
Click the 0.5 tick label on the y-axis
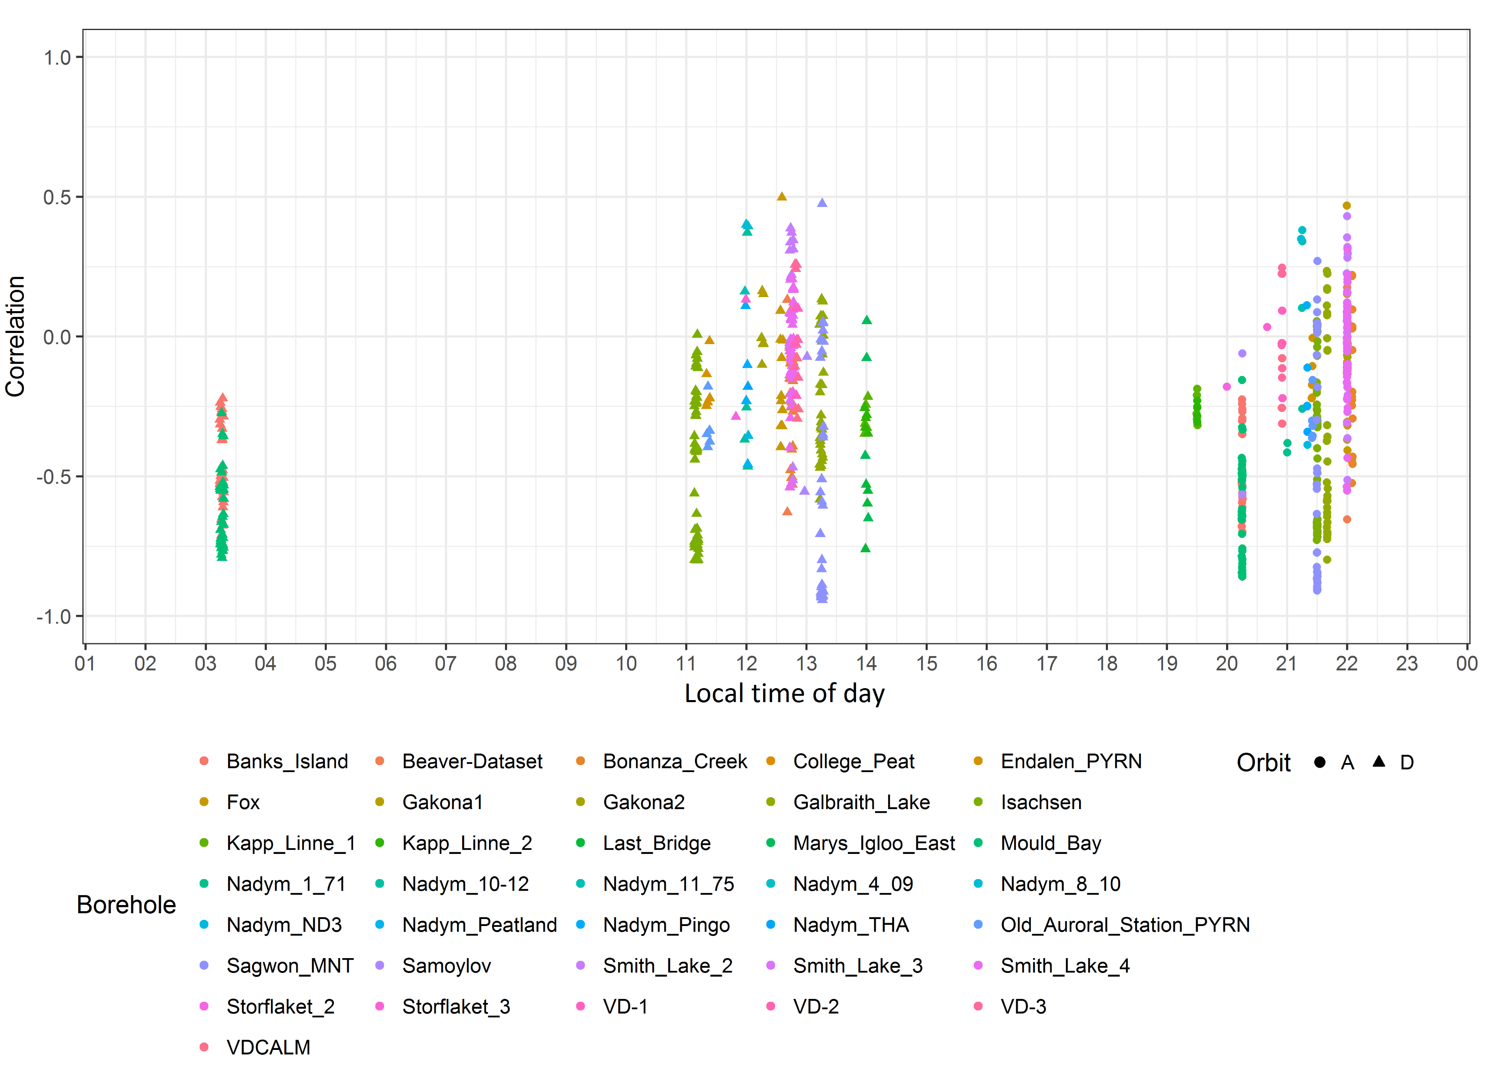pyautogui.click(x=57, y=197)
